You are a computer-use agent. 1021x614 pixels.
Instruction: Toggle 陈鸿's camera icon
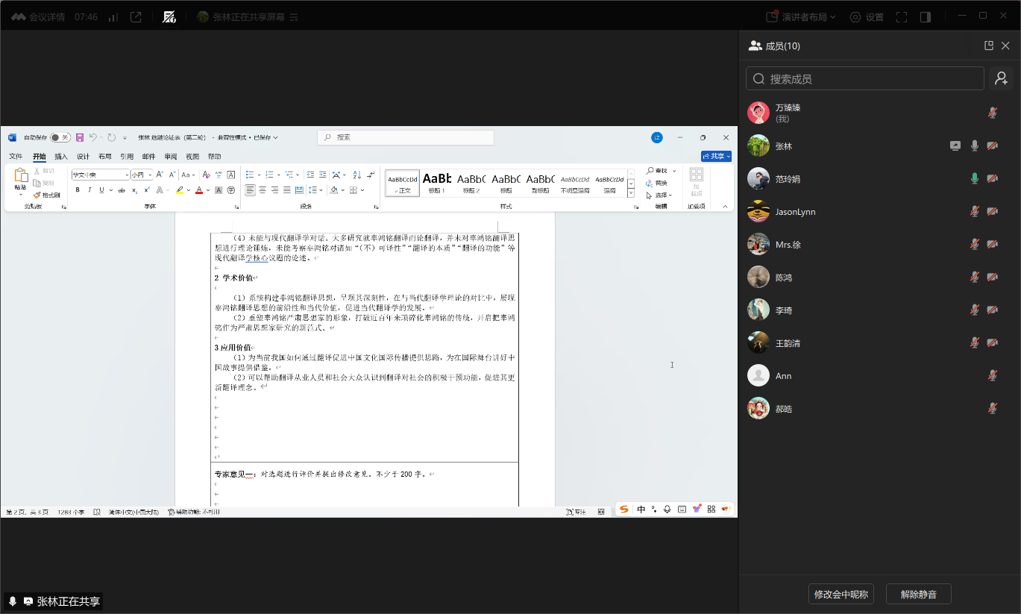(992, 278)
